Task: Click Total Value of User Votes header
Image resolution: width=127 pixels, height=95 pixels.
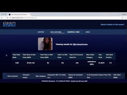Action: 29,56
